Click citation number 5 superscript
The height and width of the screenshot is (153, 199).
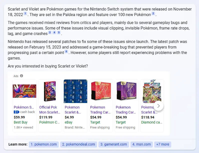pyautogui.click(x=59, y=32)
